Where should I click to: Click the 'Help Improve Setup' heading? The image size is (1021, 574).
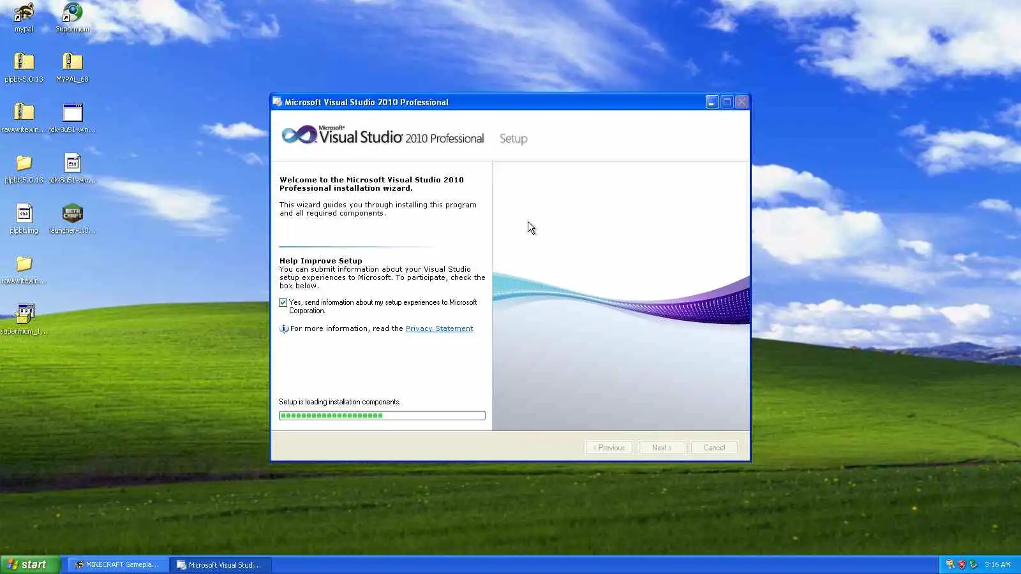pyautogui.click(x=320, y=261)
